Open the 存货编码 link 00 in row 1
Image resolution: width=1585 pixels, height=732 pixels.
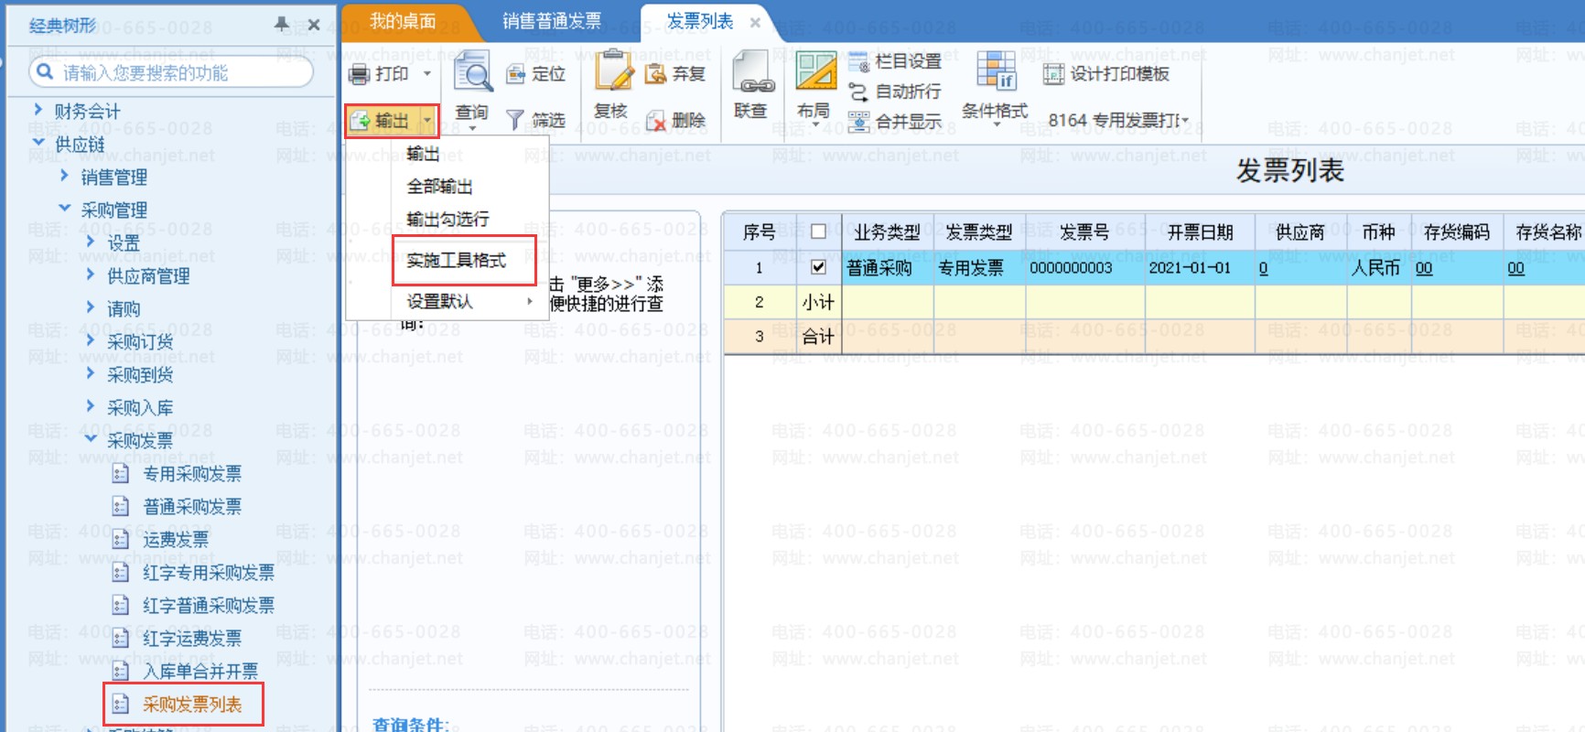pos(1424,268)
